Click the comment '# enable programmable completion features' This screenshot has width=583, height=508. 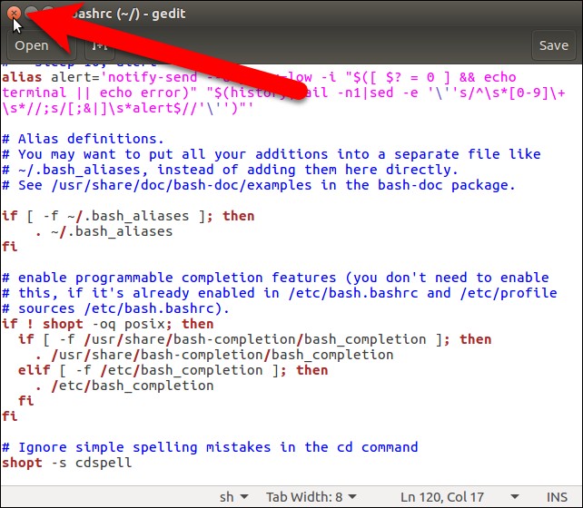[275, 278]
